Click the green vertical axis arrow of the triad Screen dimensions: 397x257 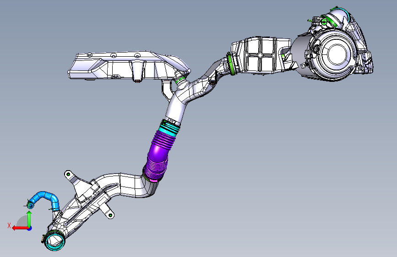29,219
